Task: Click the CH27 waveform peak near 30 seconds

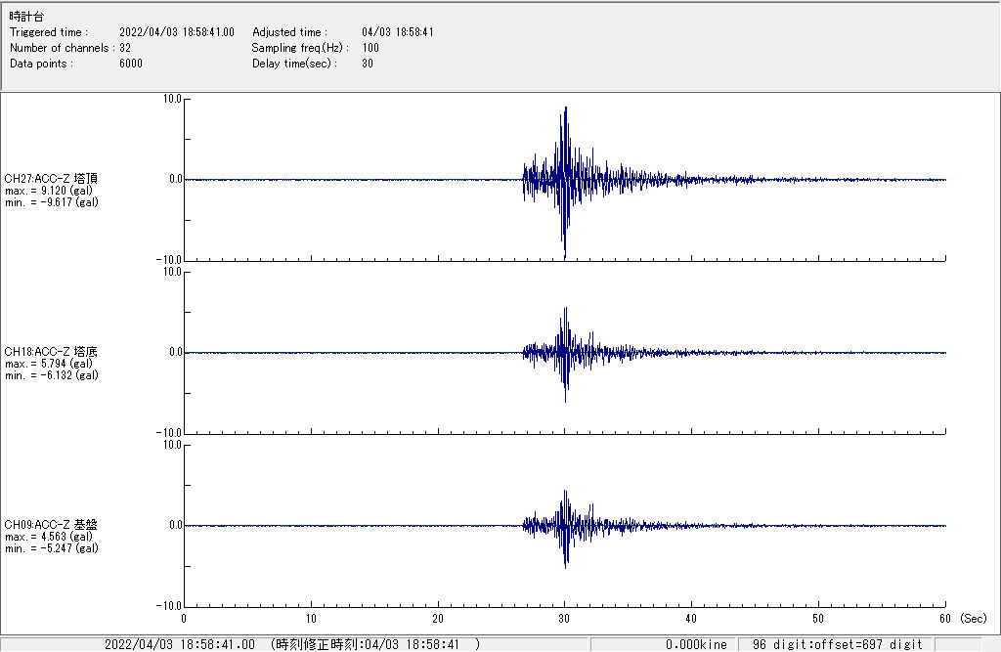Action: tap(565, 109)
